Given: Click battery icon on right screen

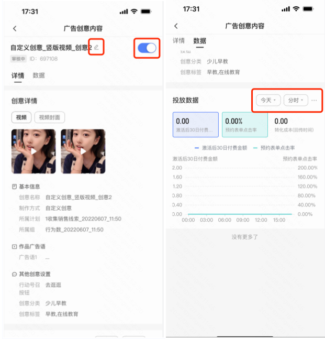Looking at the screenshot, I should [x=308, y=9].
